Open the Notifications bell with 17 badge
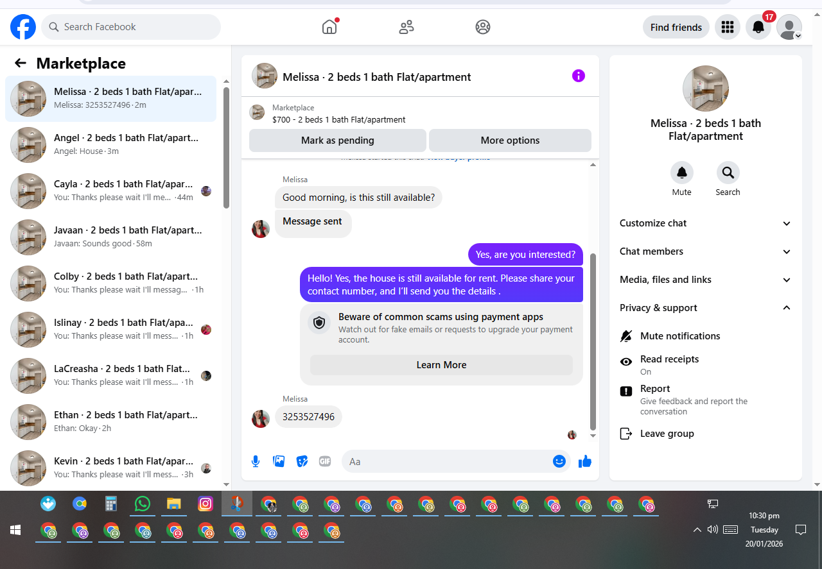Viewport: 822px width, 569px height. point(758,27)
